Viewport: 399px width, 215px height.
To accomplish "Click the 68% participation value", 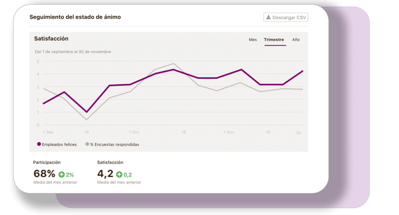I will coord(44,174).
